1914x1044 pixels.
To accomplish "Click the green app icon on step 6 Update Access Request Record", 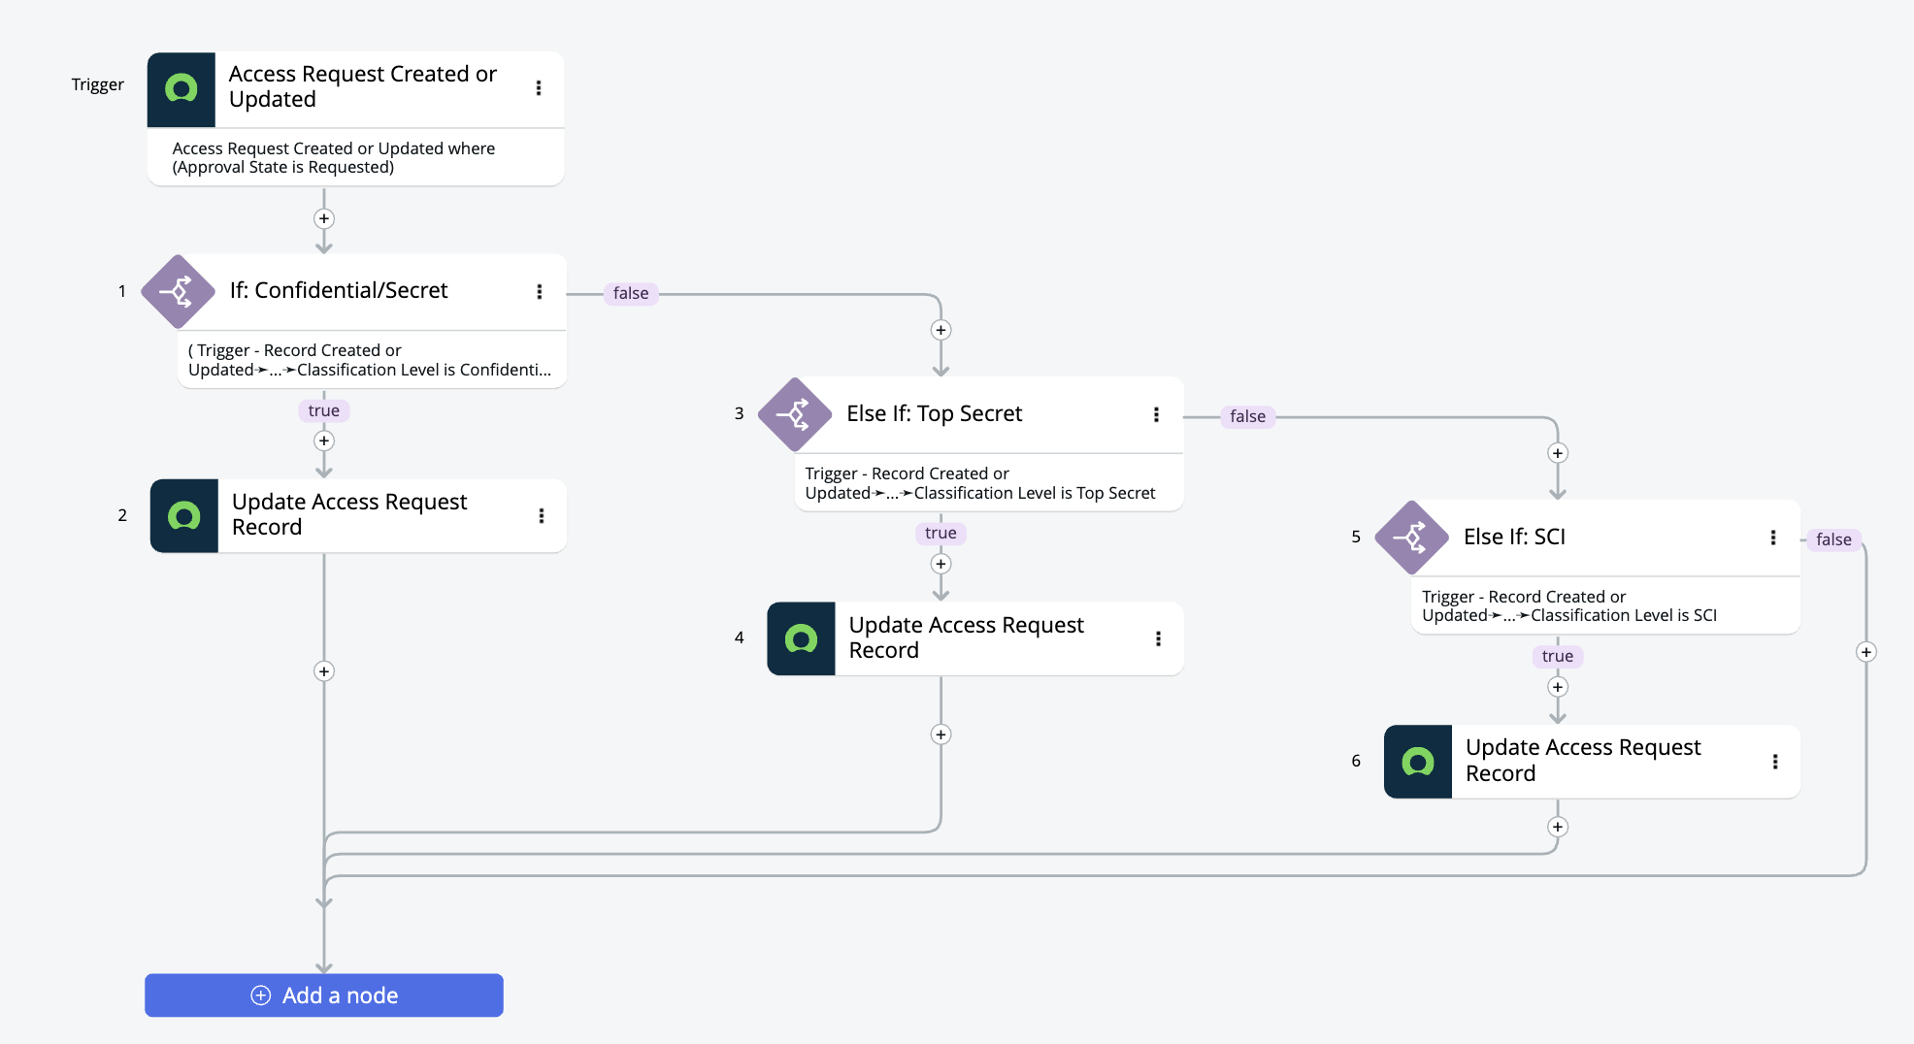I will 1417,761.
